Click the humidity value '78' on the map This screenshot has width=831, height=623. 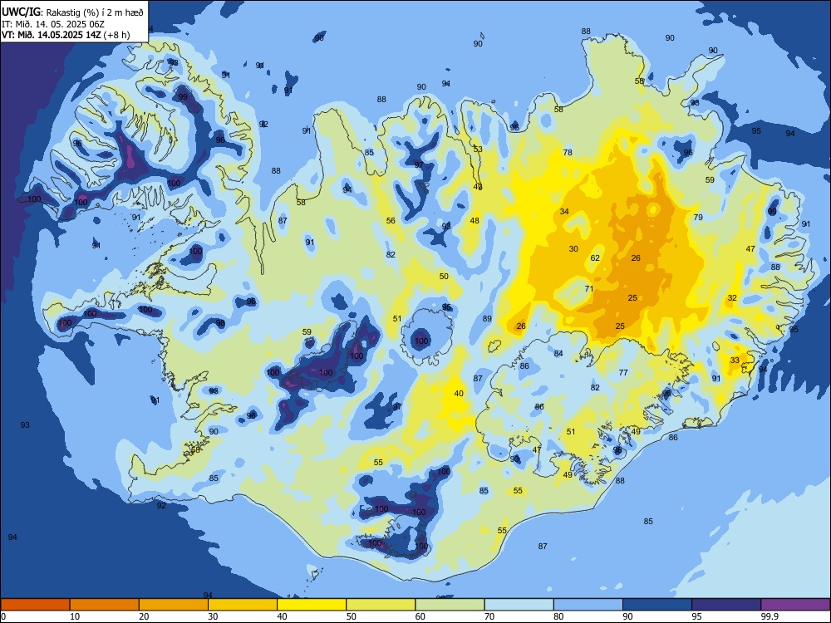click(x=568, y=152)
